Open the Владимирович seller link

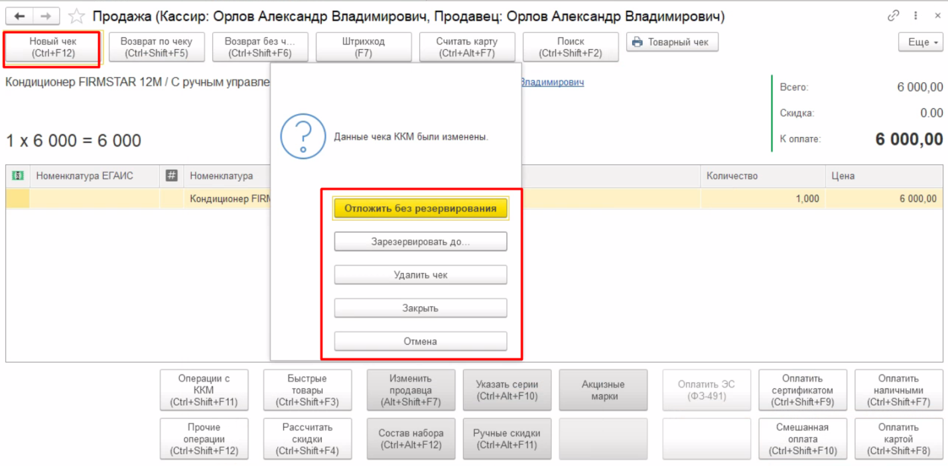tap(551, 82)
